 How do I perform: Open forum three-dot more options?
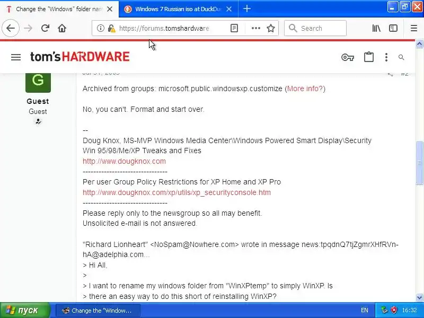[x=386, y=57]
